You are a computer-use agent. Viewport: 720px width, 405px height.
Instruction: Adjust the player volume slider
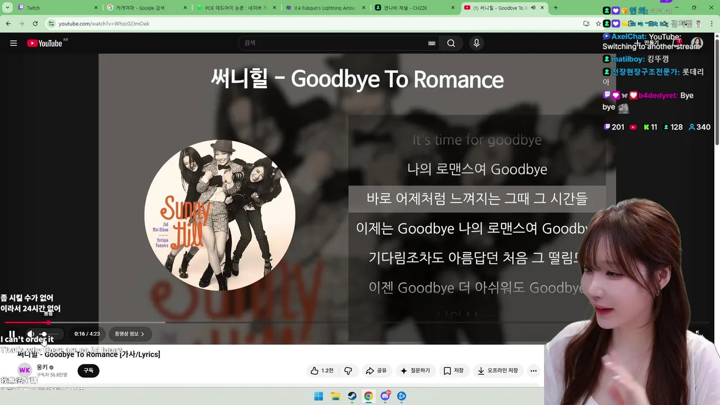point(48,334)
